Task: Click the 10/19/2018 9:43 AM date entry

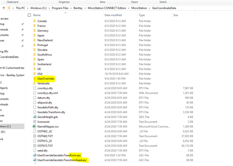Action: 116,74
